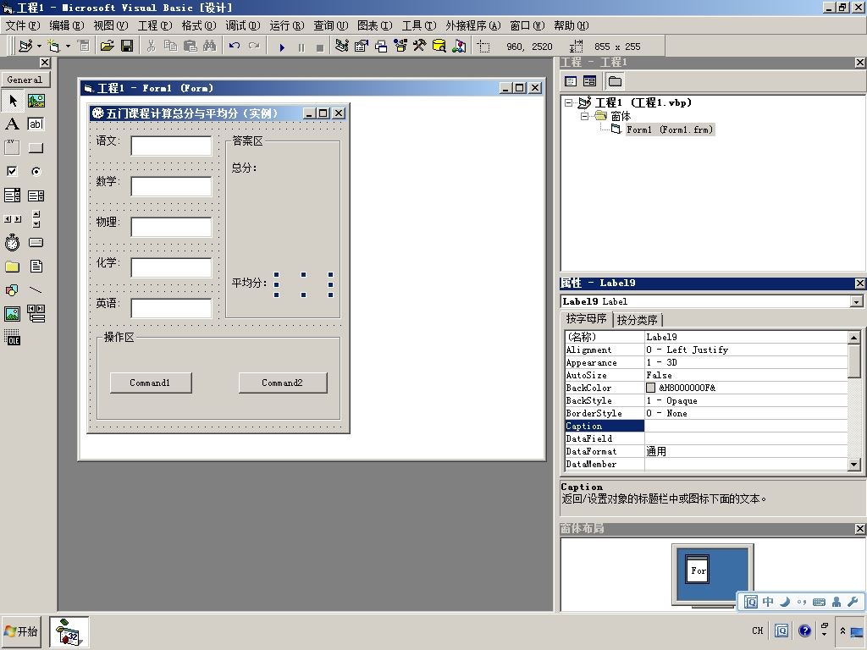Click the Start (run) toolbar button
Viewport: 867px width, 650px height.
click(x=282, y=47)
